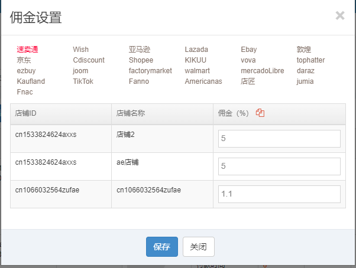Open the Lazada platform tab
The height and width of the screenshot is (268, 356).
[196, 50]
